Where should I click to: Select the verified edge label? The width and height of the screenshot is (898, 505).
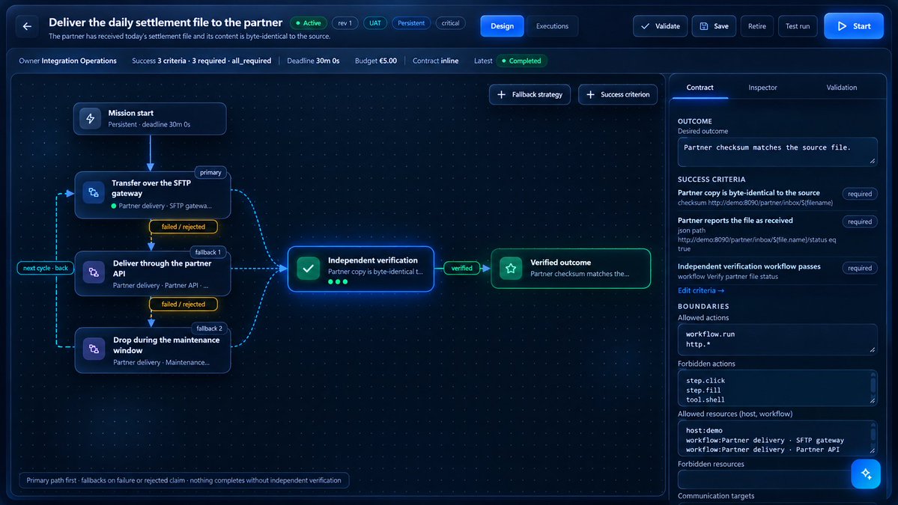coord(461,269)
